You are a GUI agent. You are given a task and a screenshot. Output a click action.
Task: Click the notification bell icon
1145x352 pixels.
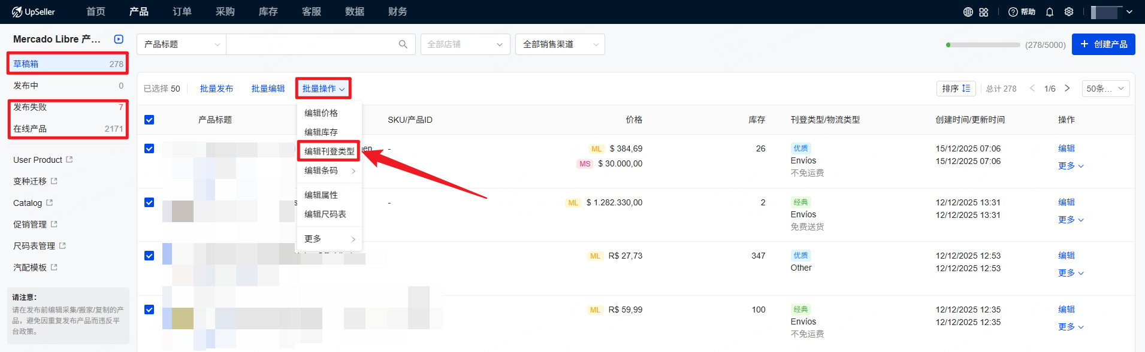coord(1050,12)
